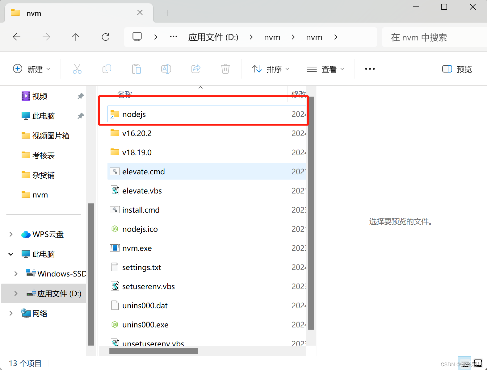Click first nvm breadcrumb in address bar
The width and height of the screenshot is (487, 370).
[x=272, y=37]
